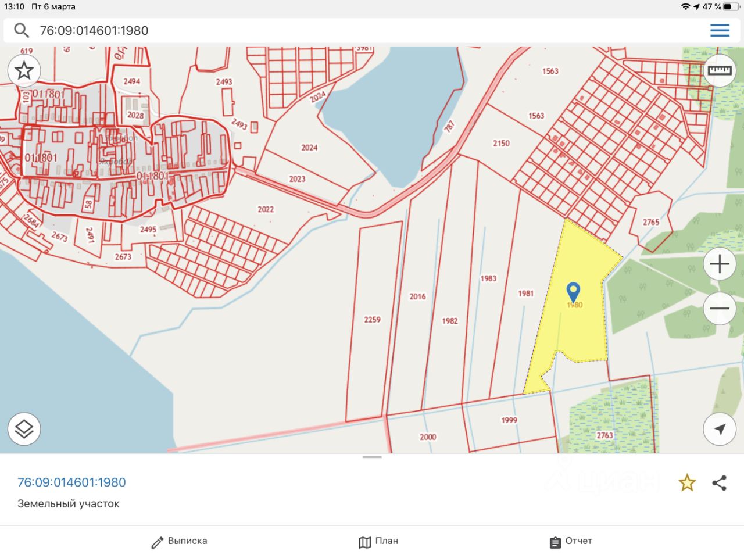The image size is (744, 558).
Task: Open cadastral number link 76:09:014601:1980
Action: 71,482
